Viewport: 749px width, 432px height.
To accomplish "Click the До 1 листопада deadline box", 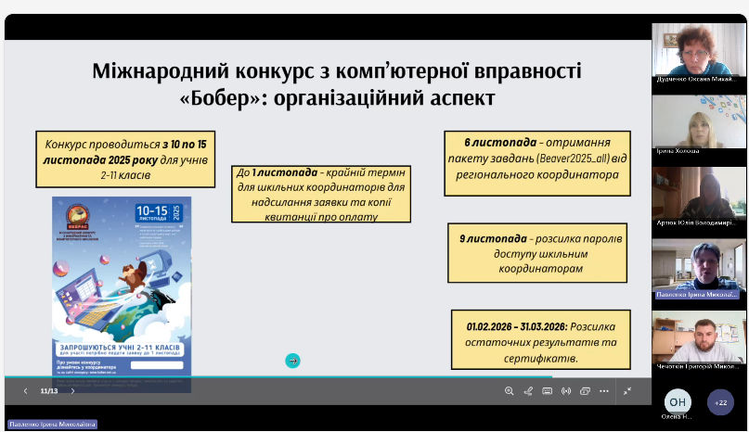I will pos(321,194).
